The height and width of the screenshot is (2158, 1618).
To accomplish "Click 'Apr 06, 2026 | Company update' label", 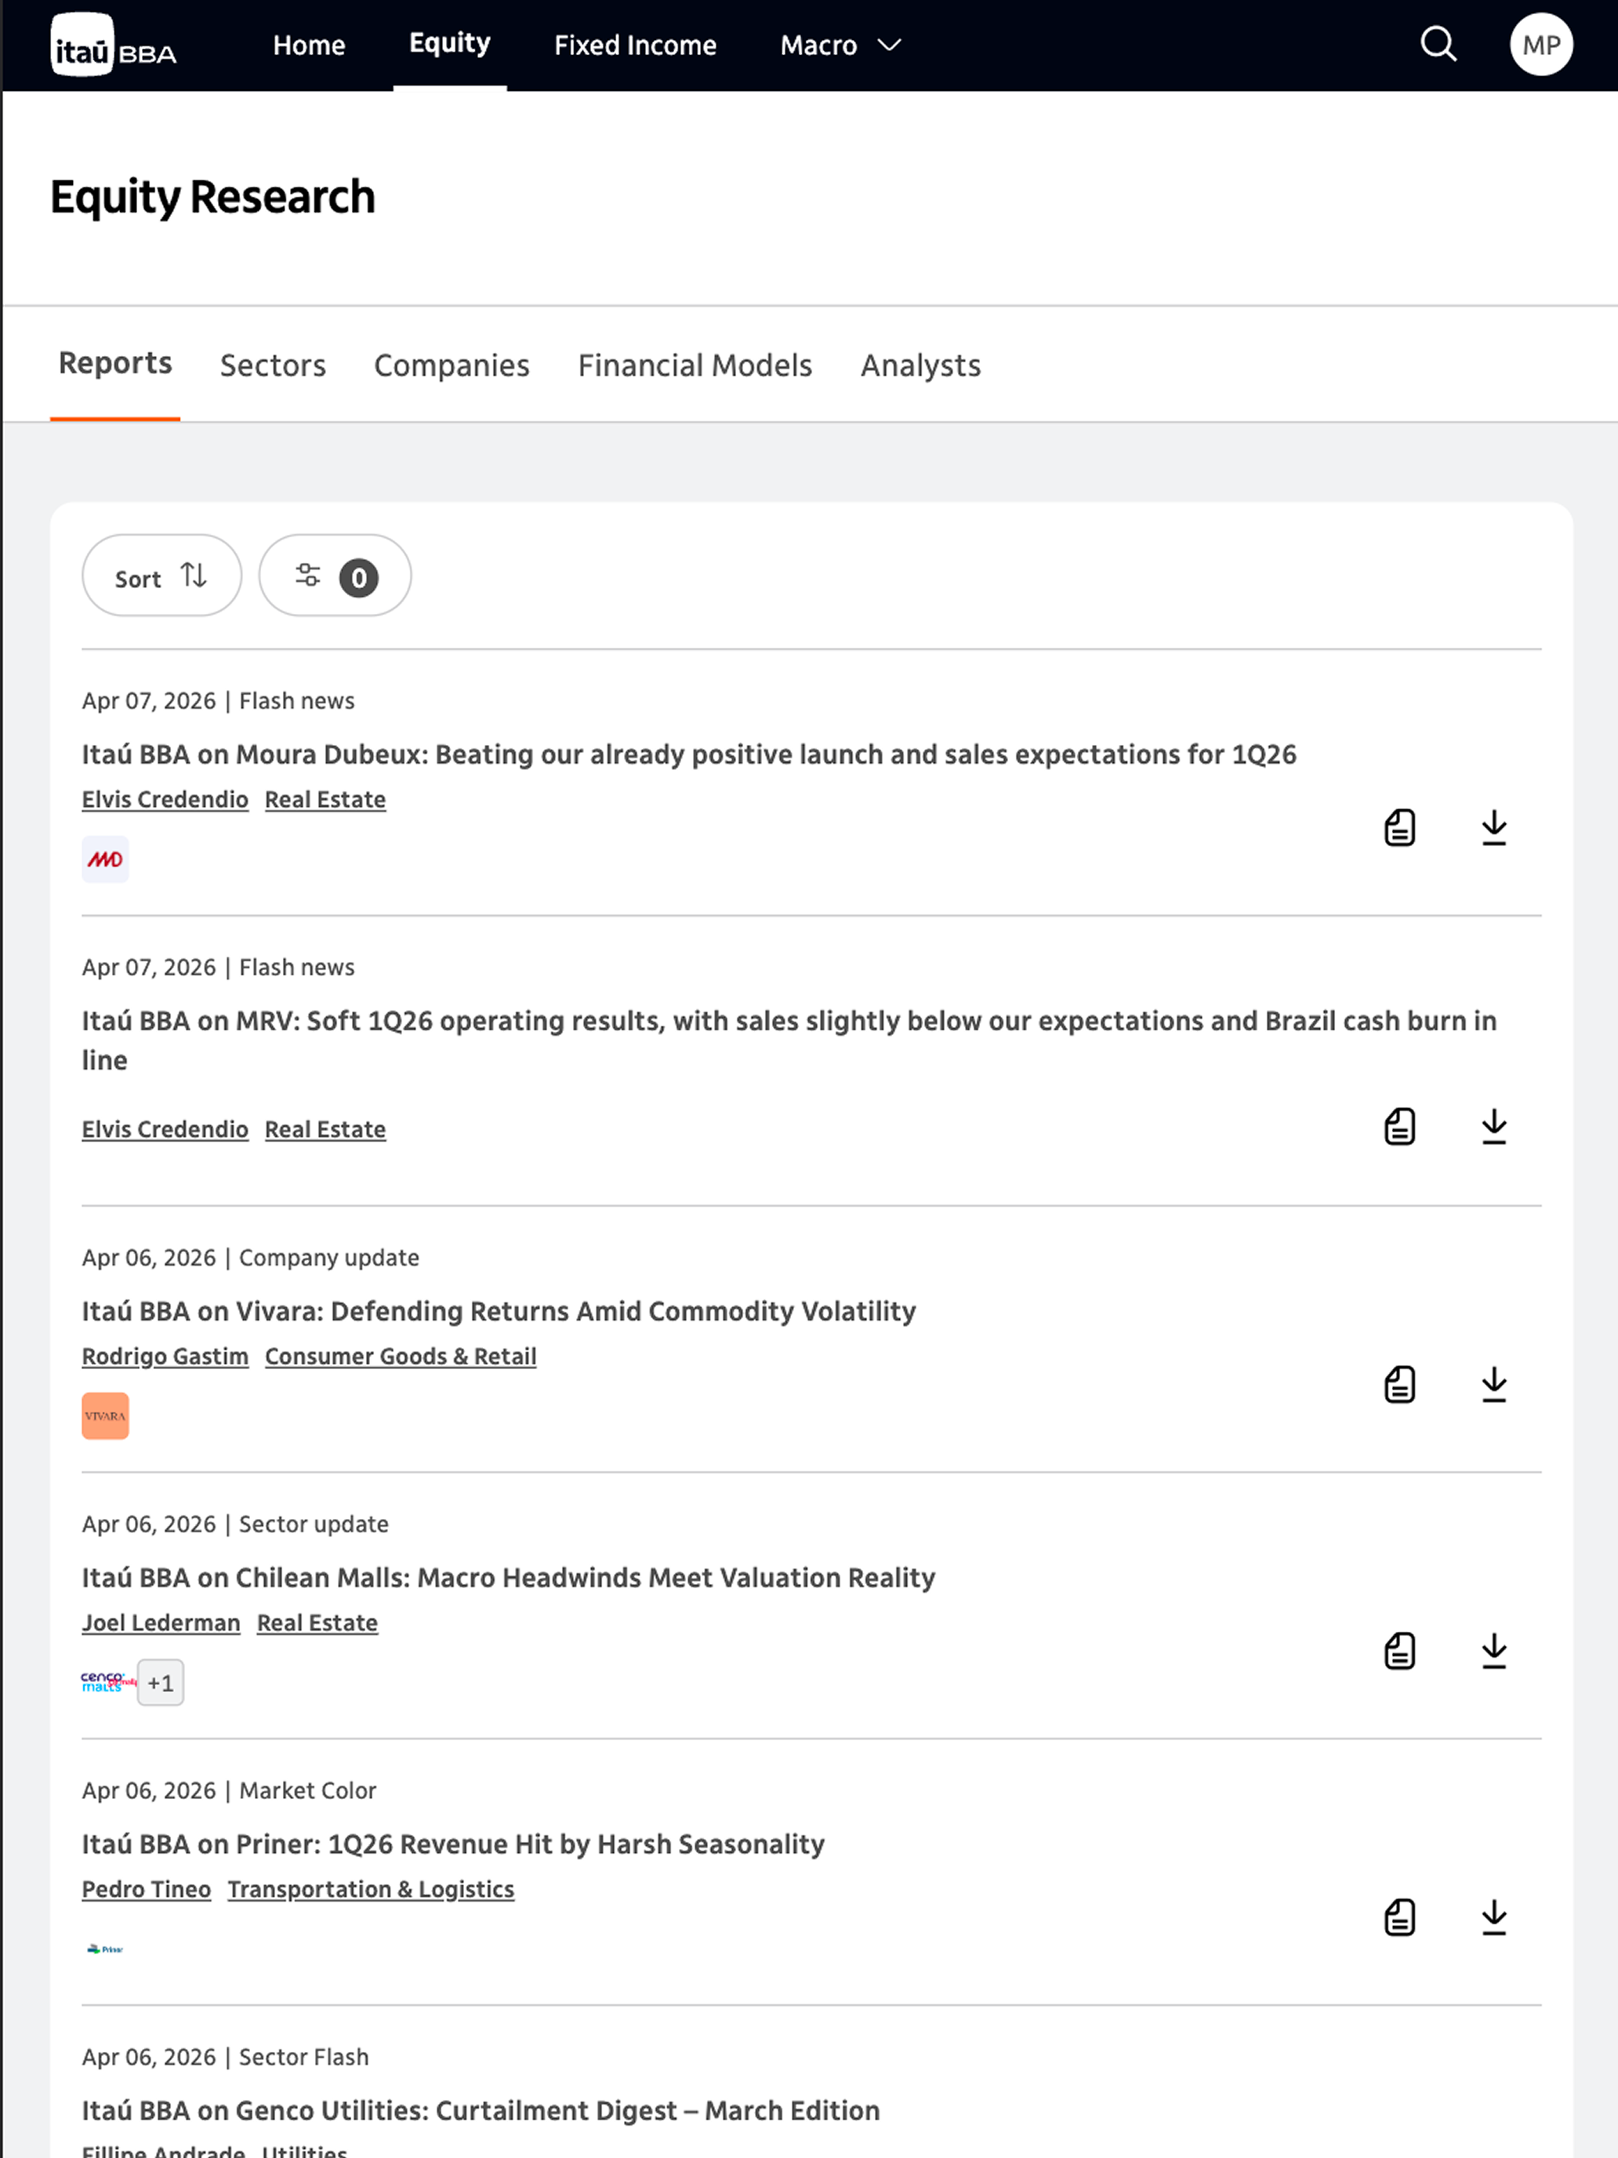I will click(x=251, y=1258).
